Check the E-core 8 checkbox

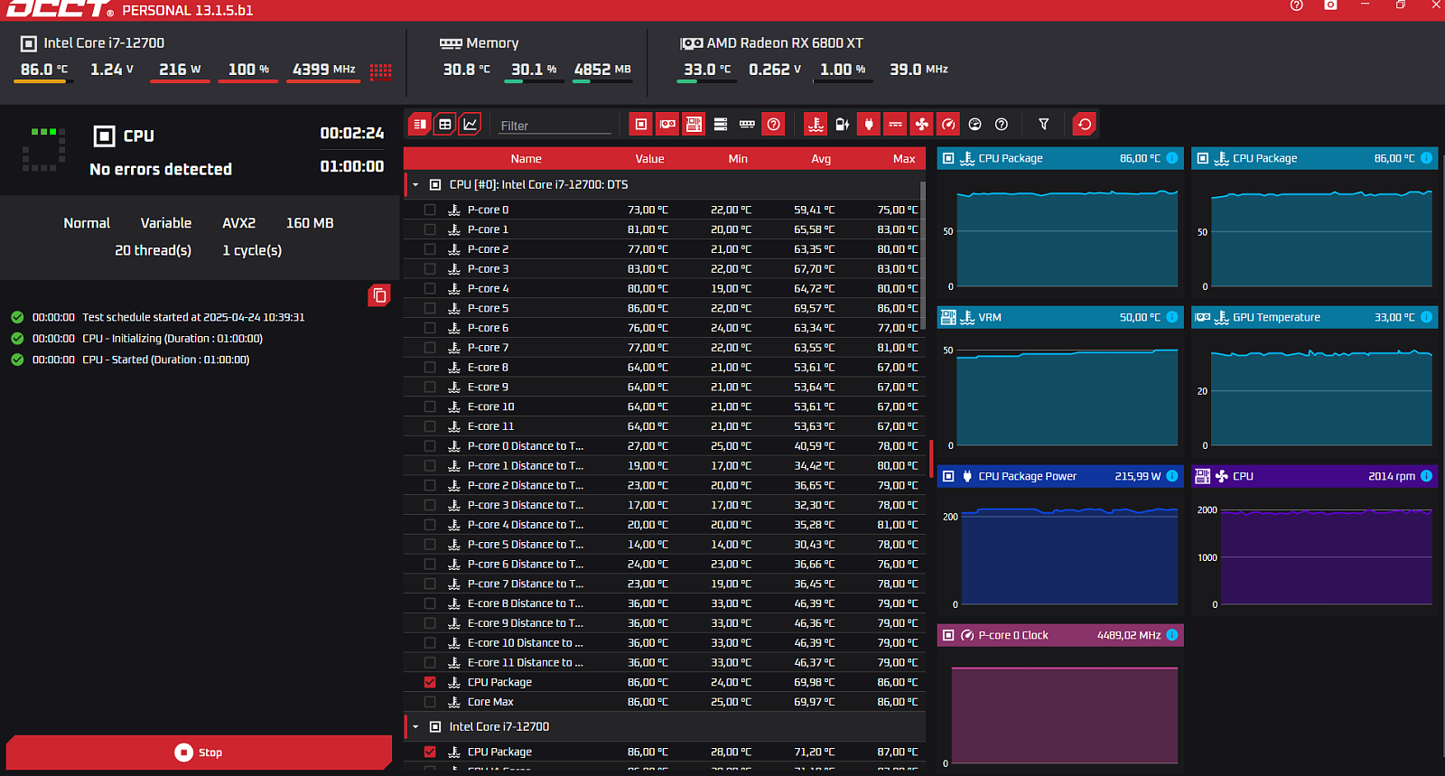(430, 368)
